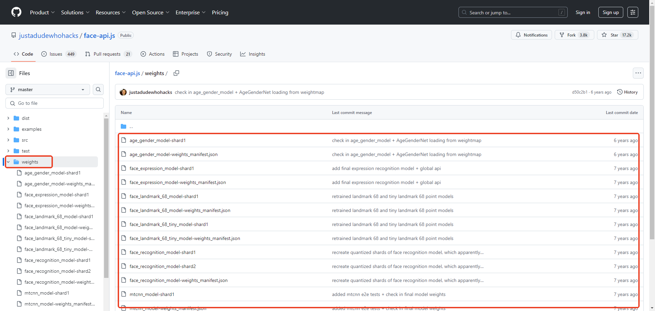
Task: Click the justadudewhohacks avatar
Action: click(123, 92)
